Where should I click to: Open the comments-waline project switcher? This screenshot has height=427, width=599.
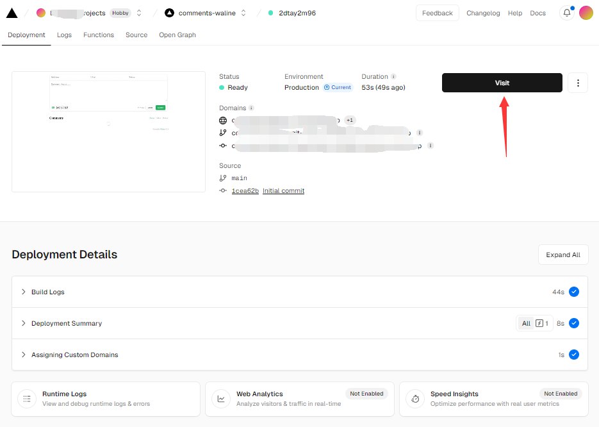click(243, 13)
